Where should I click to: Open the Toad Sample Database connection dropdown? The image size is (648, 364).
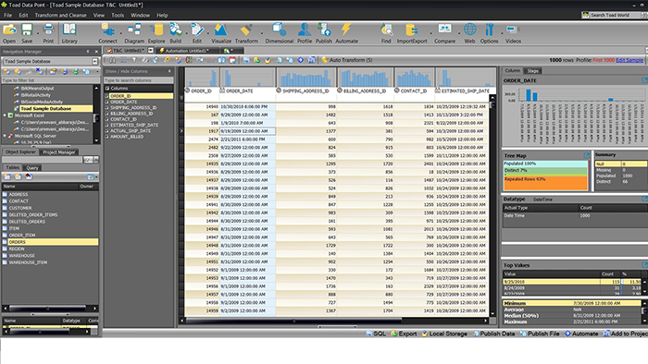pos(94,61)
